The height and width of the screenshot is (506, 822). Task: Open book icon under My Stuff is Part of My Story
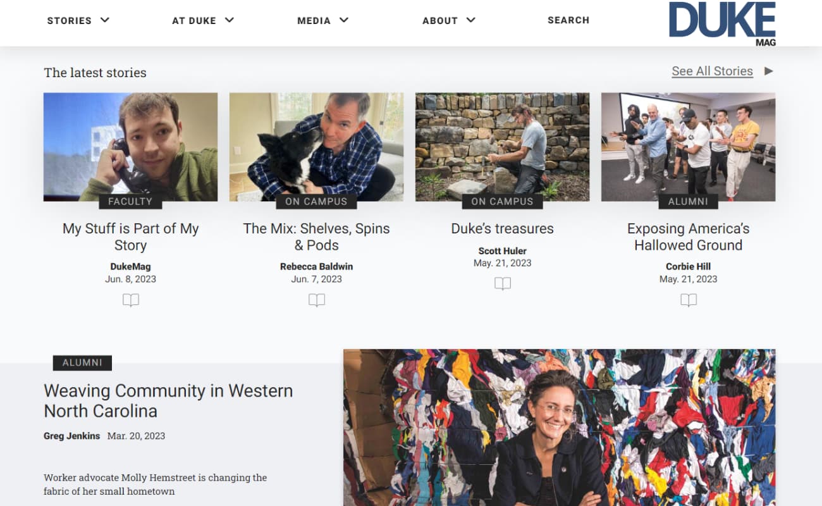131,300
